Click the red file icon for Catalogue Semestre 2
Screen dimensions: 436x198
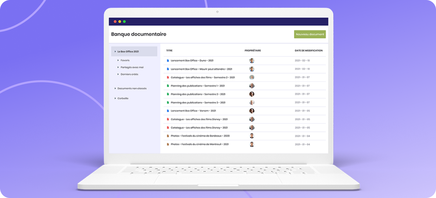pyautogui.click(x=168, y=78)
